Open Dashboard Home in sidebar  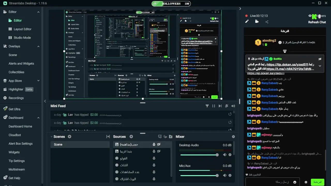(x=20, y=126)
